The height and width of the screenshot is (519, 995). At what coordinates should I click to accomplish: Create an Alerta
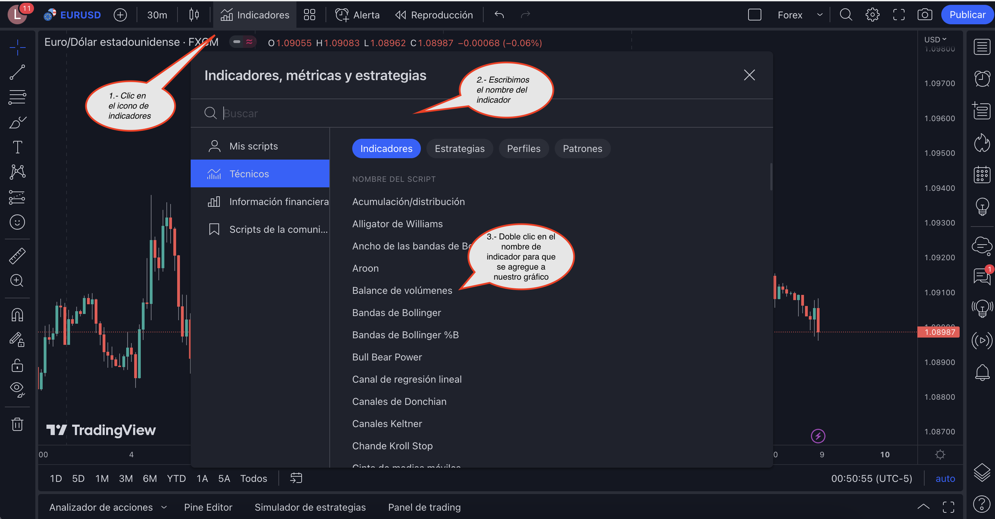click(x=357, y=15)
